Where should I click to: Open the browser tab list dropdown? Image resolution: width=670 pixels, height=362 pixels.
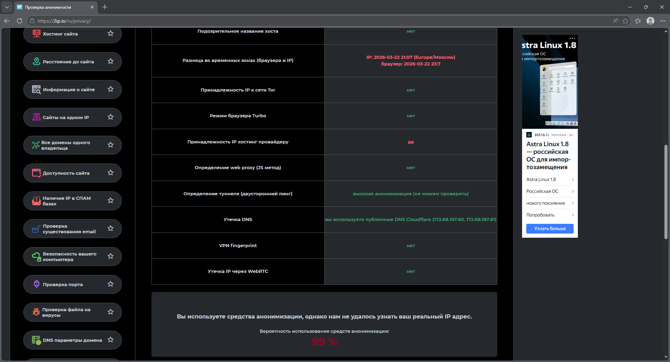[7, 7]
